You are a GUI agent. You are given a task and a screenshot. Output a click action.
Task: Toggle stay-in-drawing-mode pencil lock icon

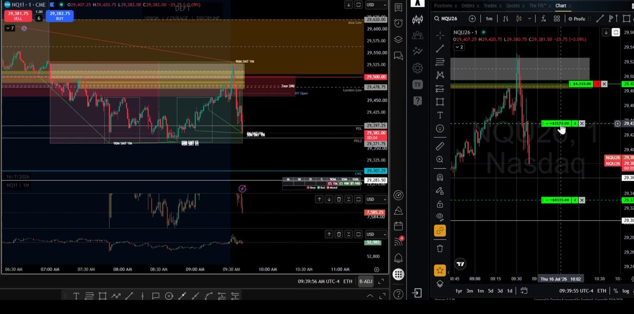pos(440,190)
